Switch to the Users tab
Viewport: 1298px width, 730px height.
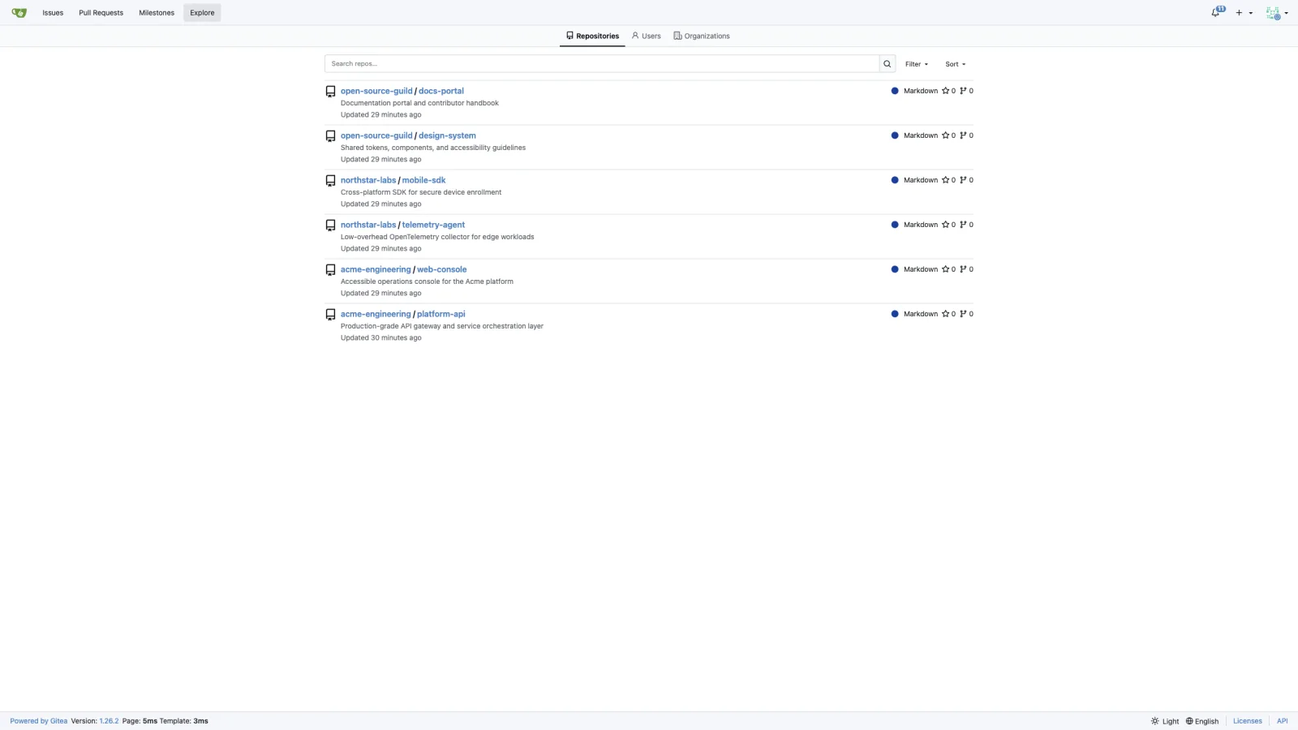click(646, 36)
